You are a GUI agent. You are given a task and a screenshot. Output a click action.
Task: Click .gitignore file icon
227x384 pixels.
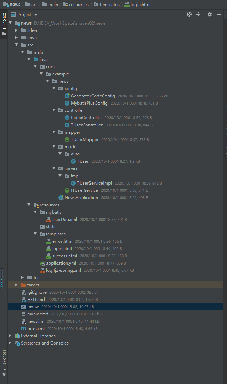click(23, 292)
